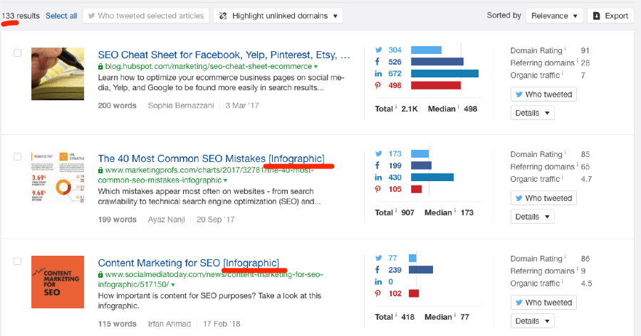Click the Facebook icon in the Social Media Today result
Screen dimensions: 641x336
(377, 270)
